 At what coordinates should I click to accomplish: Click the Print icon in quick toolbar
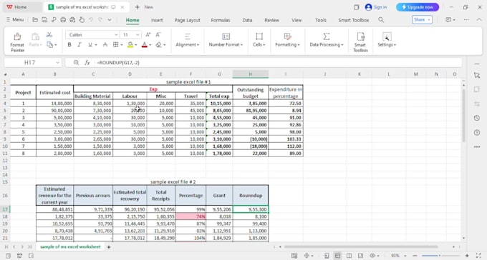pyautogui.click(x=63, y=20)
